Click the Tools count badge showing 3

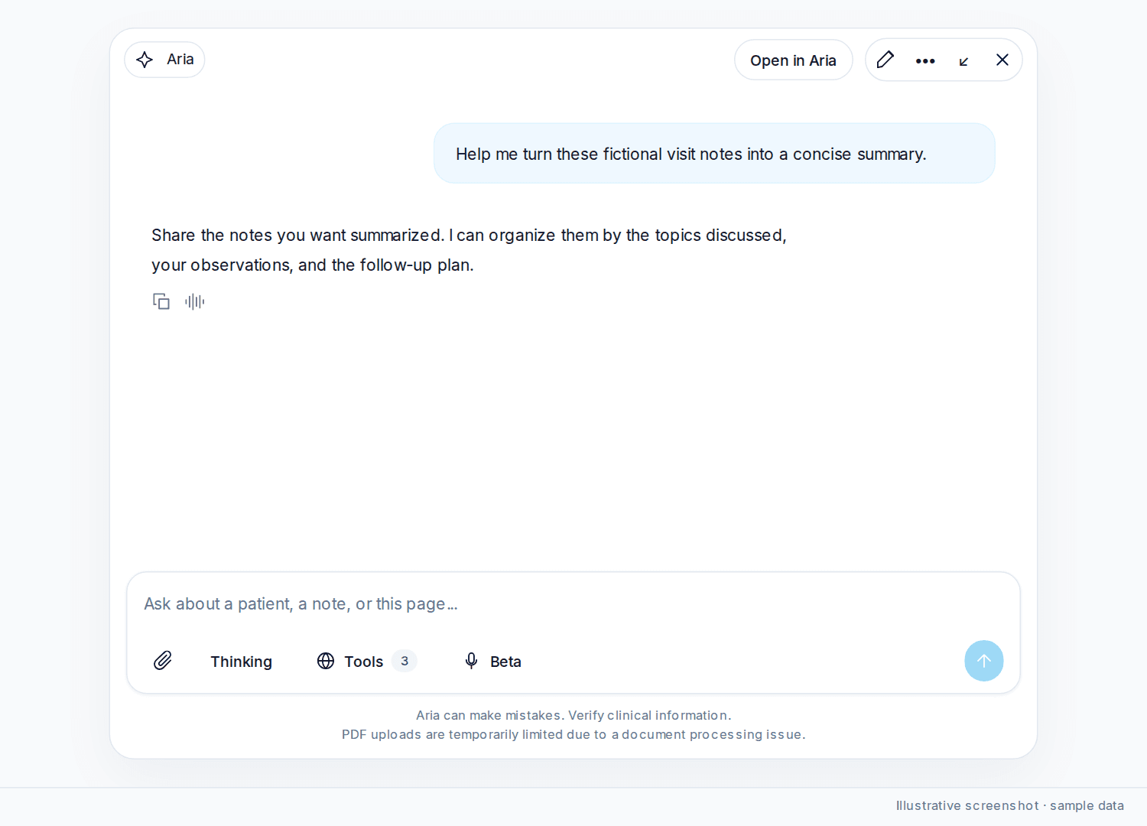(405, 661)
